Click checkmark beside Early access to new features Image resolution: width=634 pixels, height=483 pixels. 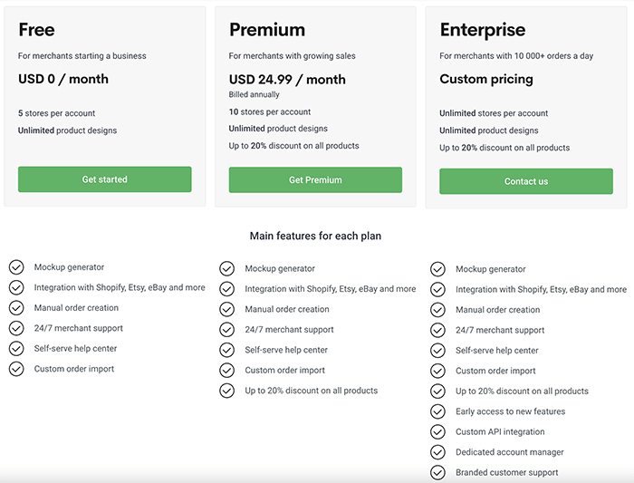(437, 411)
